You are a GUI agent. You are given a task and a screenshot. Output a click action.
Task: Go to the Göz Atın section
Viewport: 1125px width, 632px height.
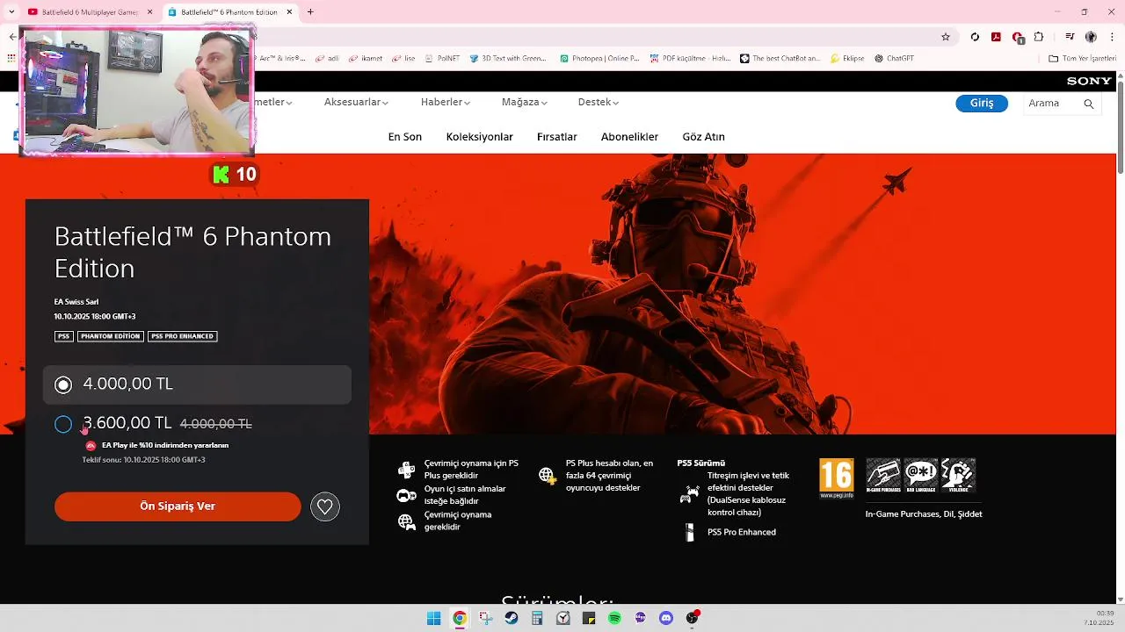coord(704,137)
